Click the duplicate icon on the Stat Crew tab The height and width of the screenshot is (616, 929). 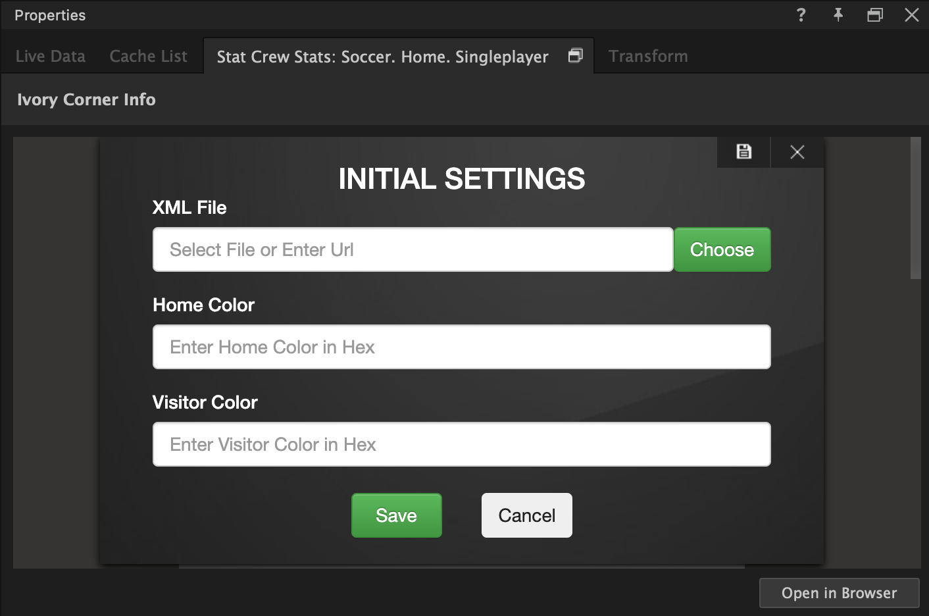(575, 56)
